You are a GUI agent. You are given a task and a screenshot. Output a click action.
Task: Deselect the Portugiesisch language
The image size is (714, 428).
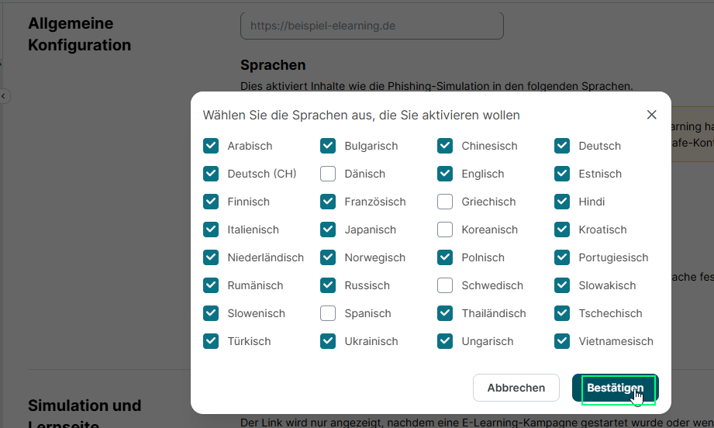pos(562,257)
